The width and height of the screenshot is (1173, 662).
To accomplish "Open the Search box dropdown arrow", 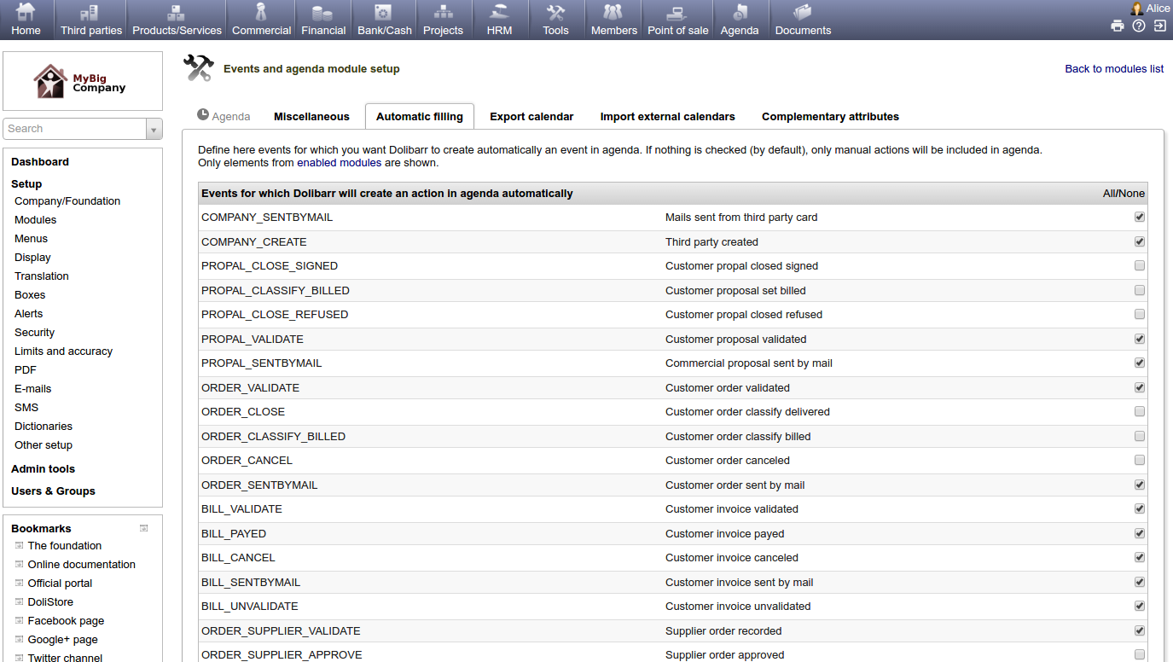I will click(154, 129).
